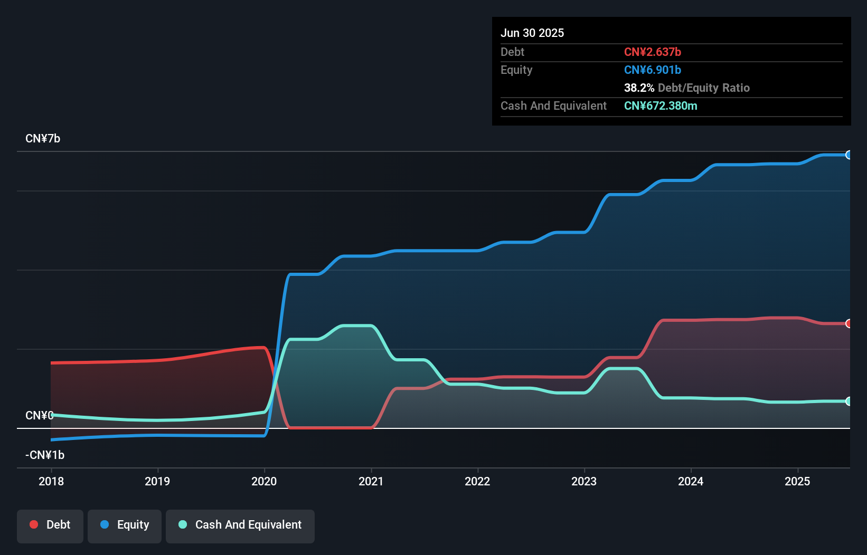Select the Debt endpoint marker on the chart
Screen dimensions: 867x555
[x=848, y=323]
